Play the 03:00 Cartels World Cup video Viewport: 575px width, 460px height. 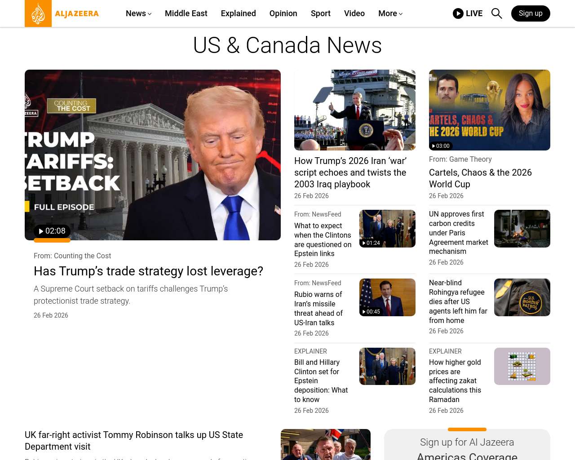coord(441,146)
